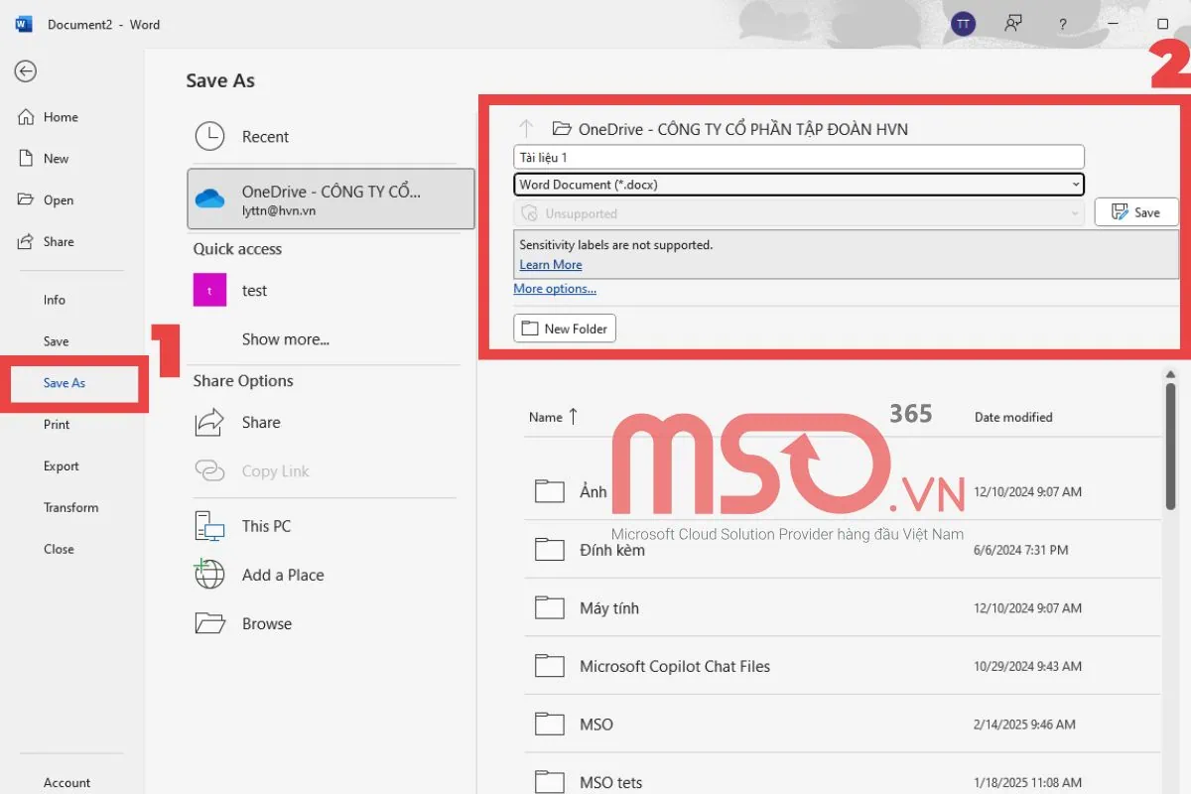The height and width of the screenshot is (794, 1191).
Task: Choose Add a Place globe icon
Action: pos(209,575)
